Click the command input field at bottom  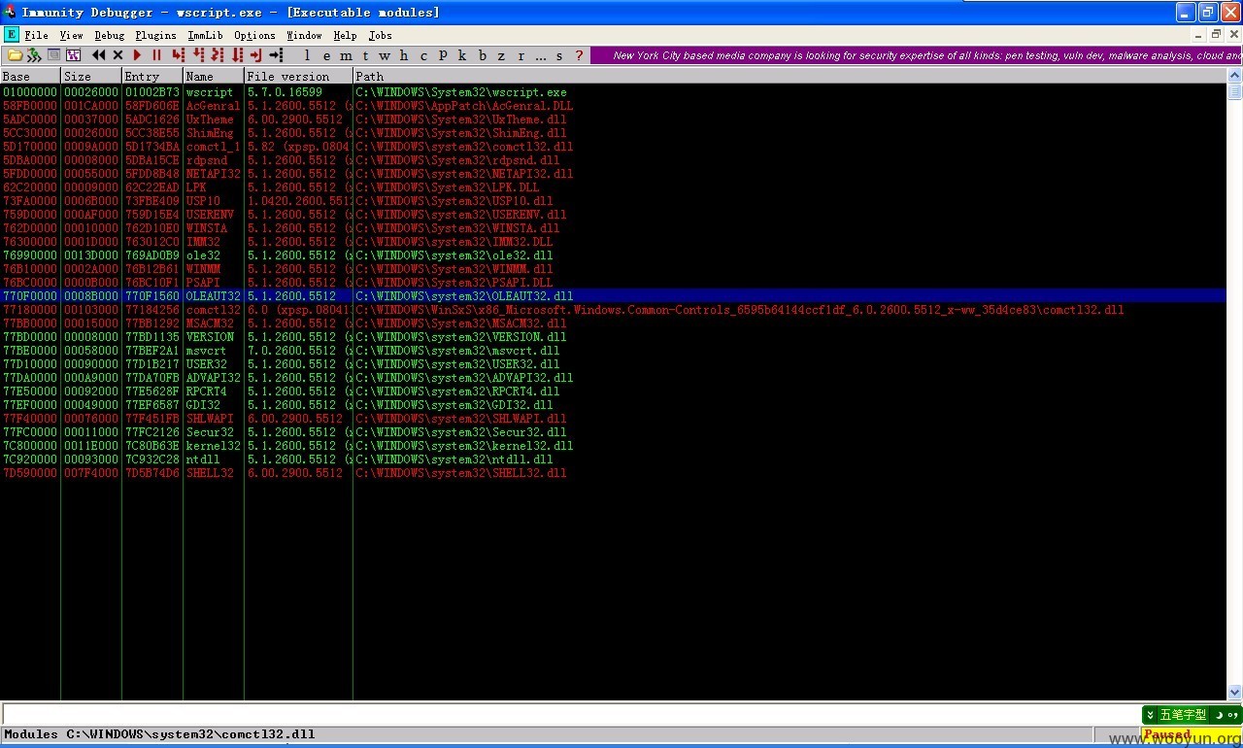point(570,714)
